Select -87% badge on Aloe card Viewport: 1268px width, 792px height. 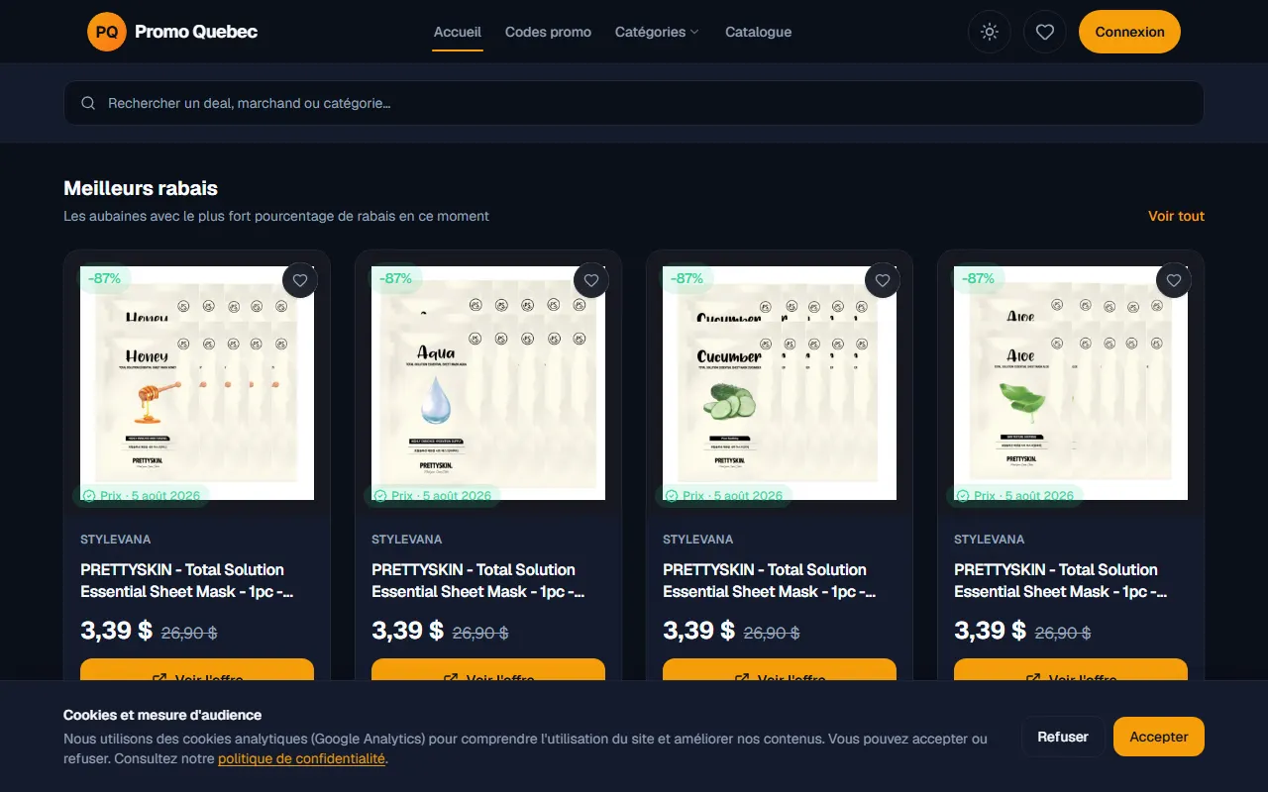(978, 278)
